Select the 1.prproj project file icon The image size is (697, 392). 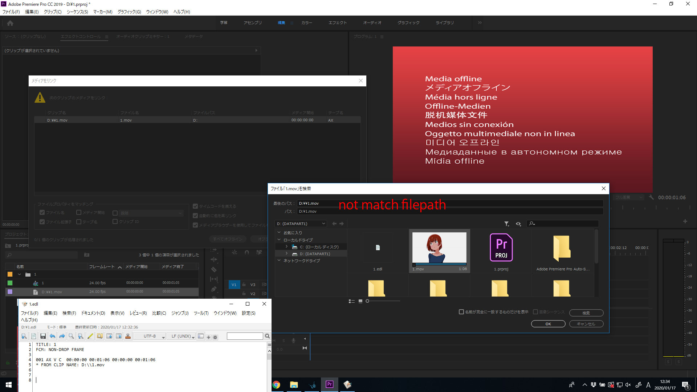pos(501,248)
